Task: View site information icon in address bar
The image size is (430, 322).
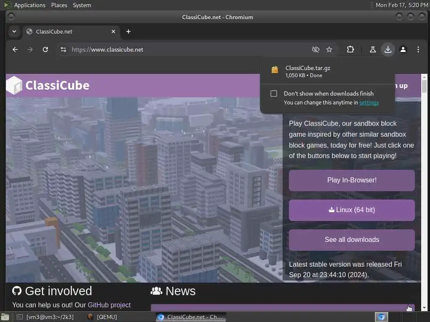Action: click(63, 49)
